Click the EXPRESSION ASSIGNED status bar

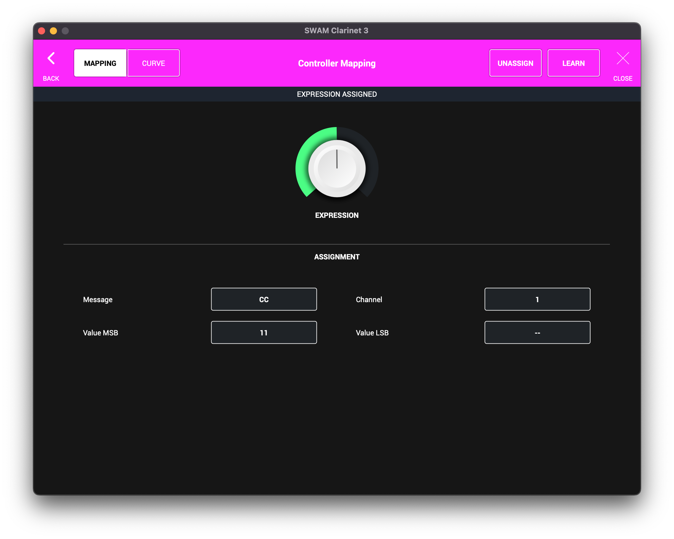(x=337, y=94)
